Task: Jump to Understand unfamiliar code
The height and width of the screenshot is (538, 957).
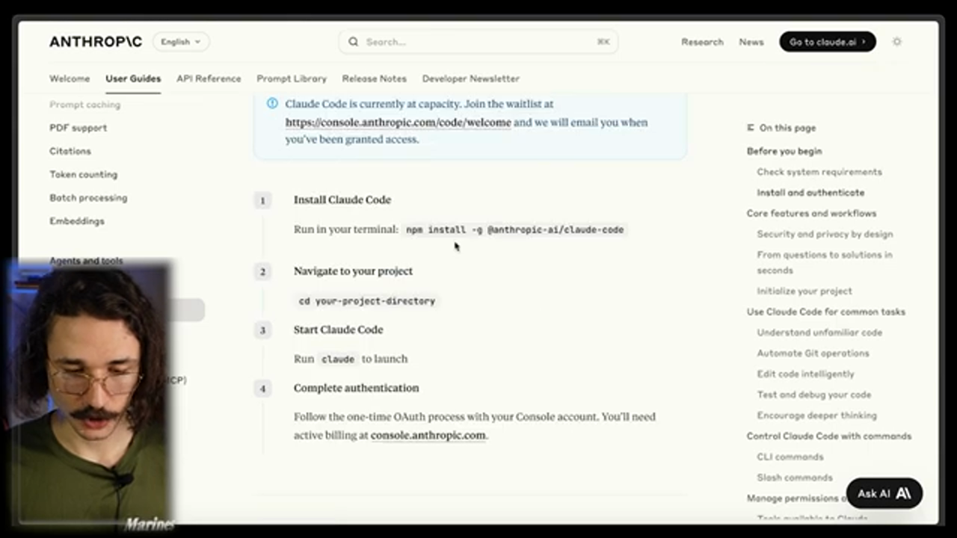Action: (x=819, y=333)
